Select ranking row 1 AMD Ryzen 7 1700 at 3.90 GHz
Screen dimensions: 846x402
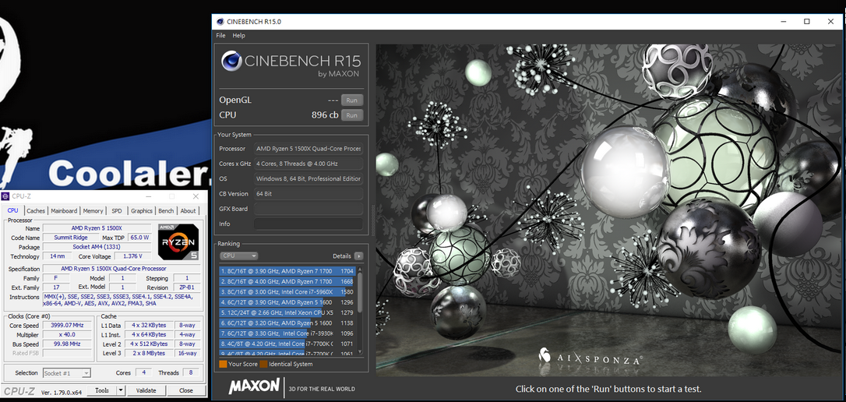pos(287,271)
